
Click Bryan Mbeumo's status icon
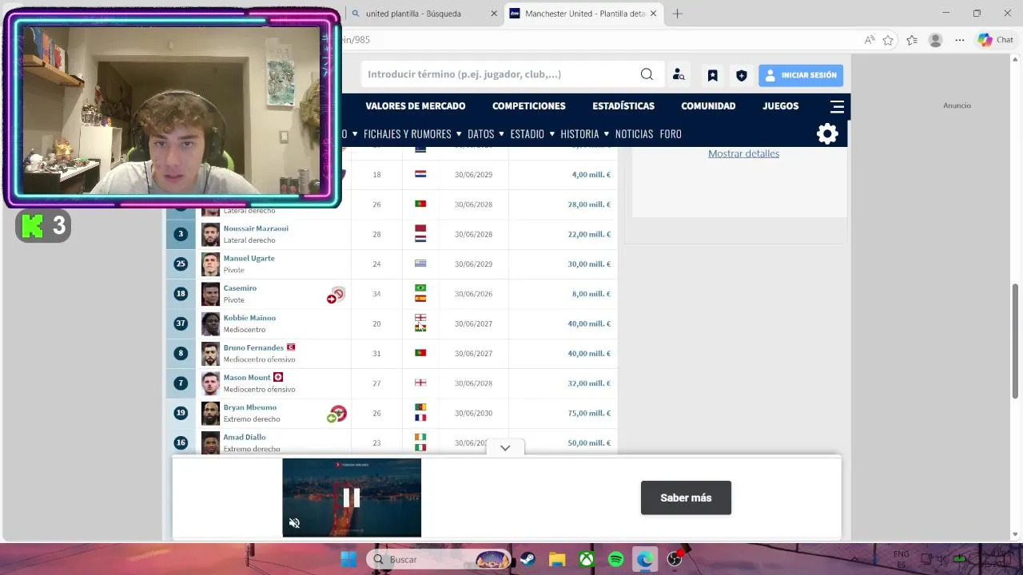336,414
